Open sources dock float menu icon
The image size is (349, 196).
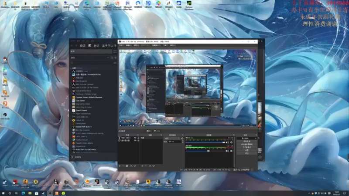(x=138, y=135)
